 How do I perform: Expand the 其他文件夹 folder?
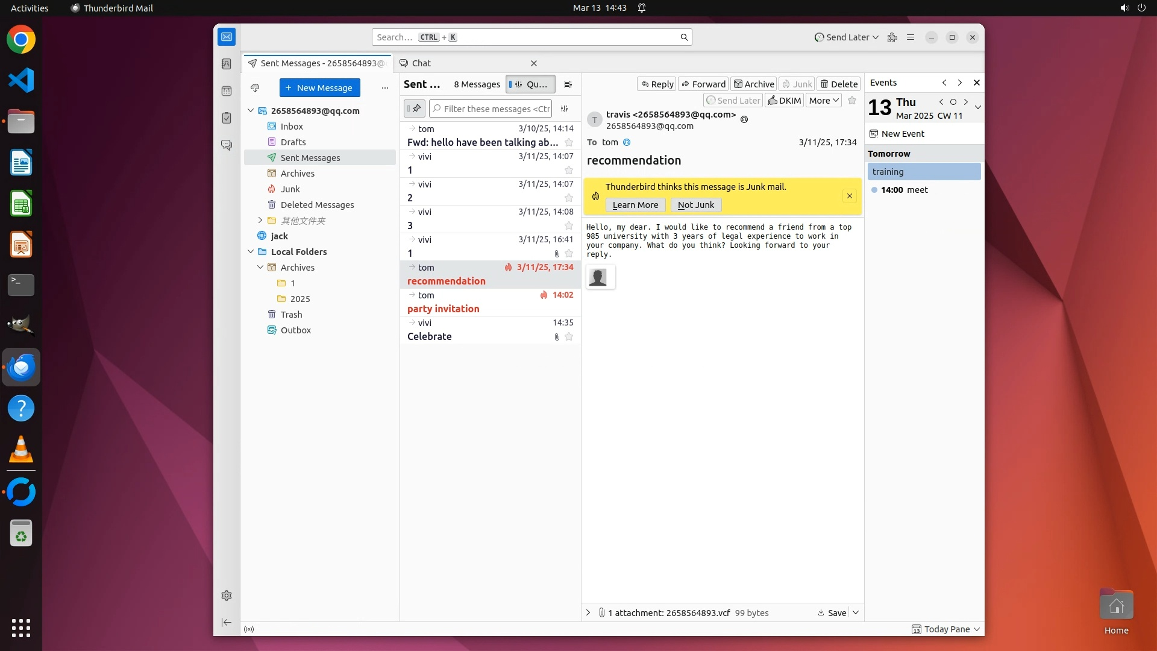coord(260,221)
